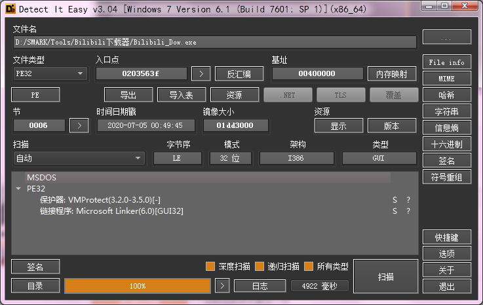483x305 pixels.
Task: Click the ? link on Microsoft Linker row
Action: pyautogui.click(x=408, y=211)
